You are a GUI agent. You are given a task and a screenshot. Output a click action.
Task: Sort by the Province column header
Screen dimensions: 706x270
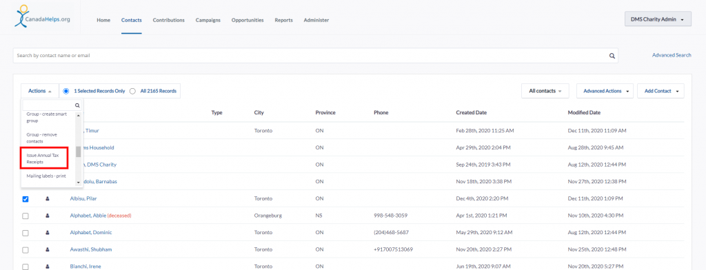(325, 112)
